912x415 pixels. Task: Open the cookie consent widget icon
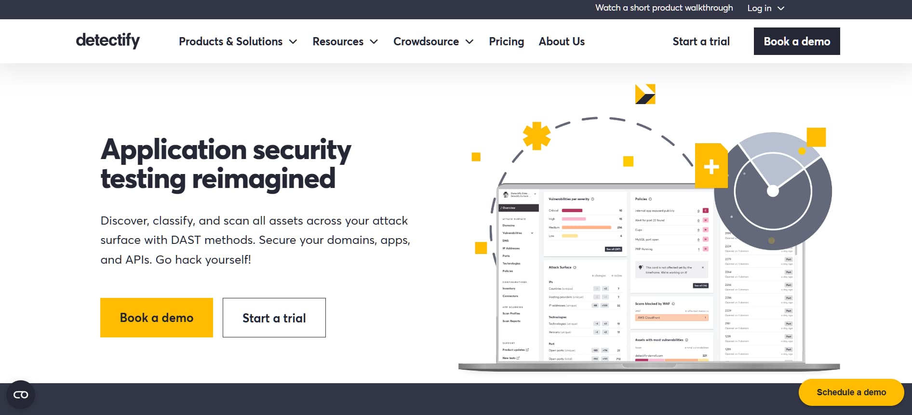pos(21,395)
